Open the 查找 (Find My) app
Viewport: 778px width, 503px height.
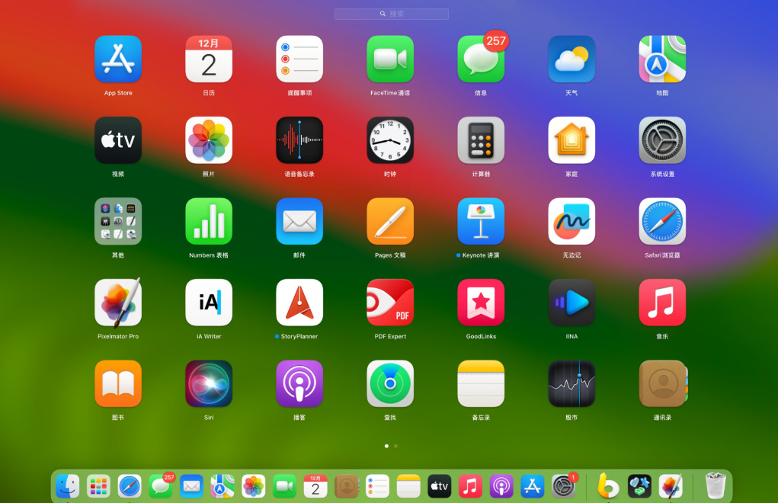(x=390, y=384)
